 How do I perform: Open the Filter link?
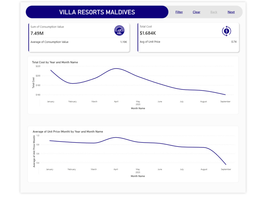(x=179, y=12)
